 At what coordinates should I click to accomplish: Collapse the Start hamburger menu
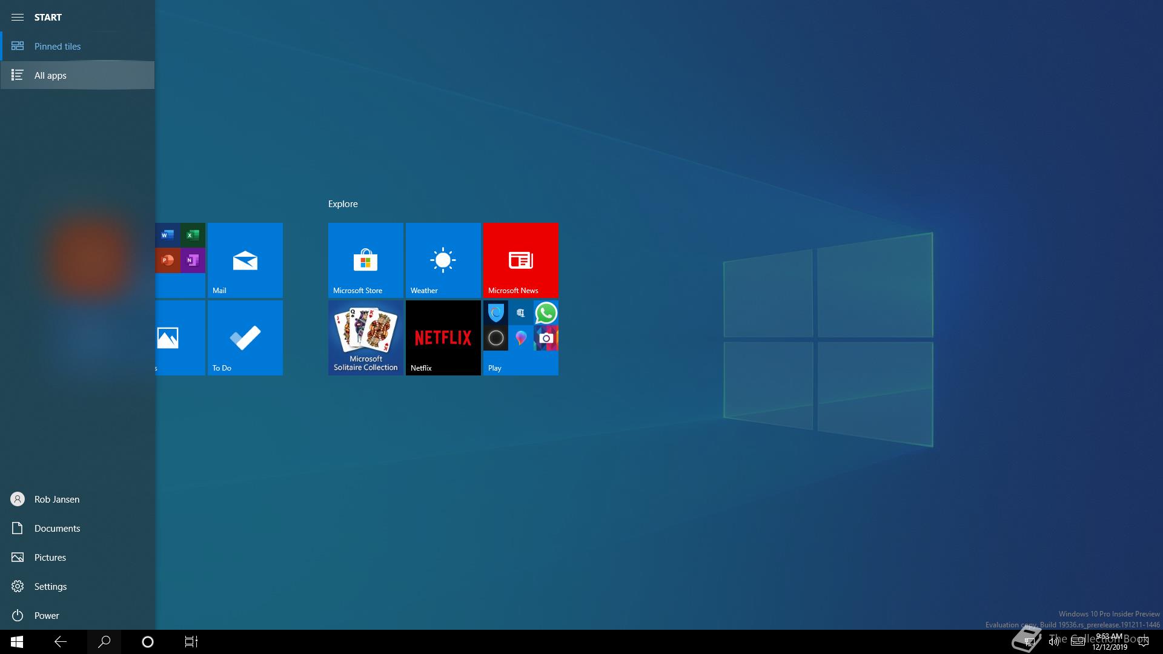18,17
